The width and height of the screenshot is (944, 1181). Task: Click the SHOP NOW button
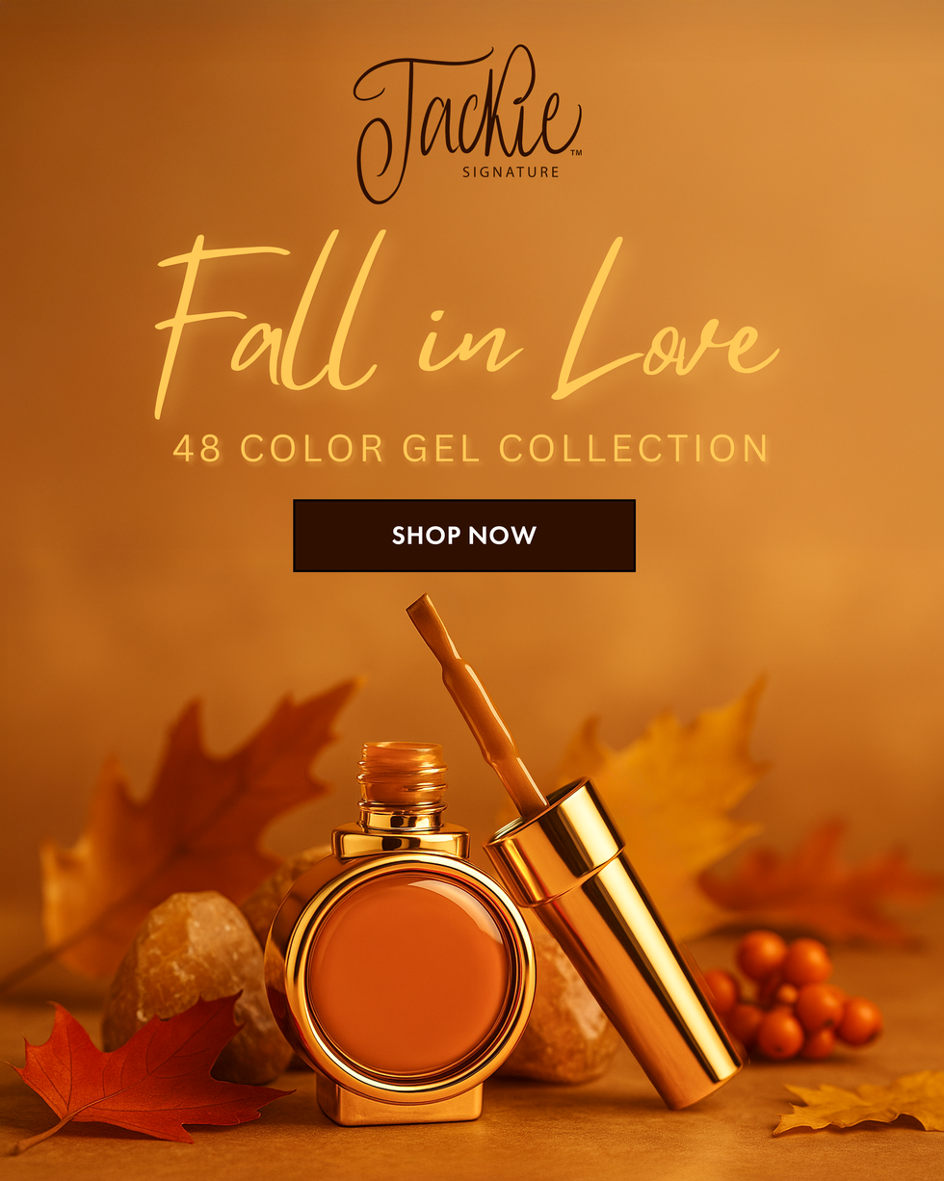click(x=464, y=536)
